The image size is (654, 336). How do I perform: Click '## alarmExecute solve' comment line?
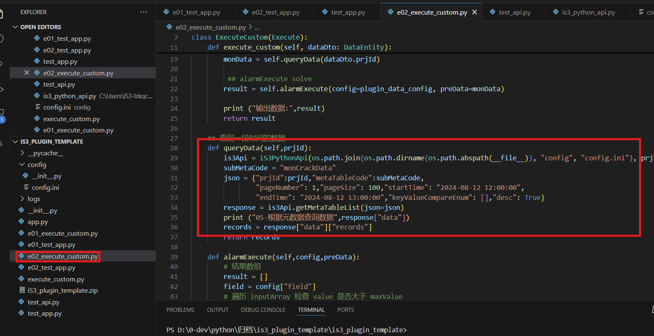(269, 79)
